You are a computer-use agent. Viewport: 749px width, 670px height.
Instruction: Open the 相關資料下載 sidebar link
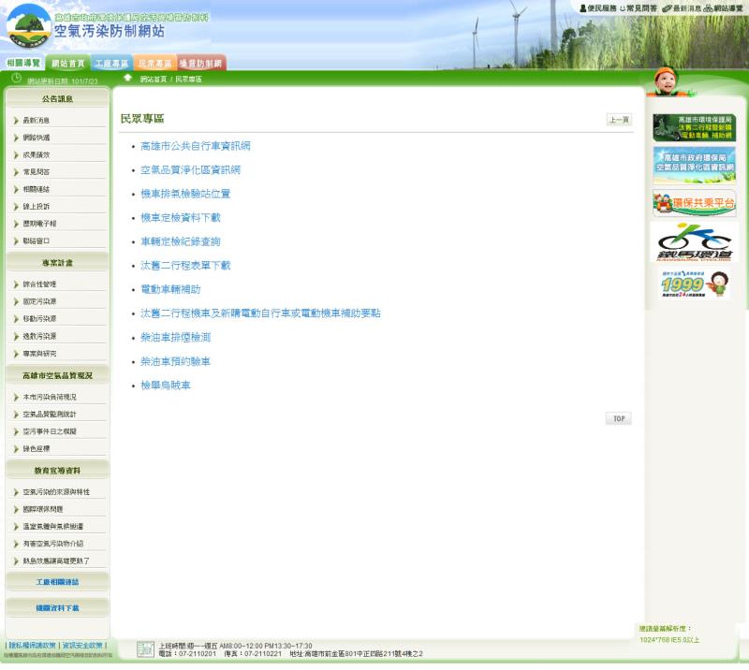coord(57,608)
